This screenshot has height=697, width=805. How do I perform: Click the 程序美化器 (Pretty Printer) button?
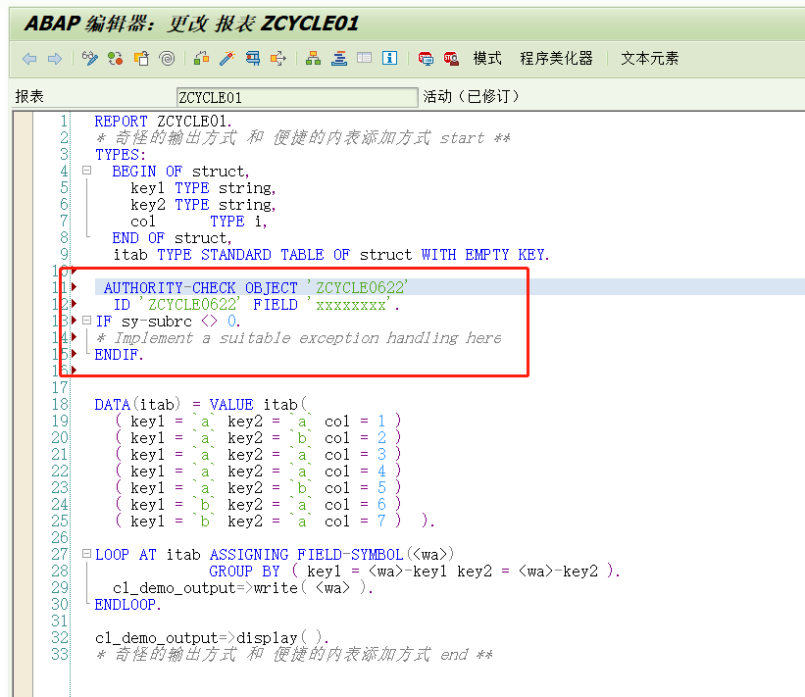point(556,58)
